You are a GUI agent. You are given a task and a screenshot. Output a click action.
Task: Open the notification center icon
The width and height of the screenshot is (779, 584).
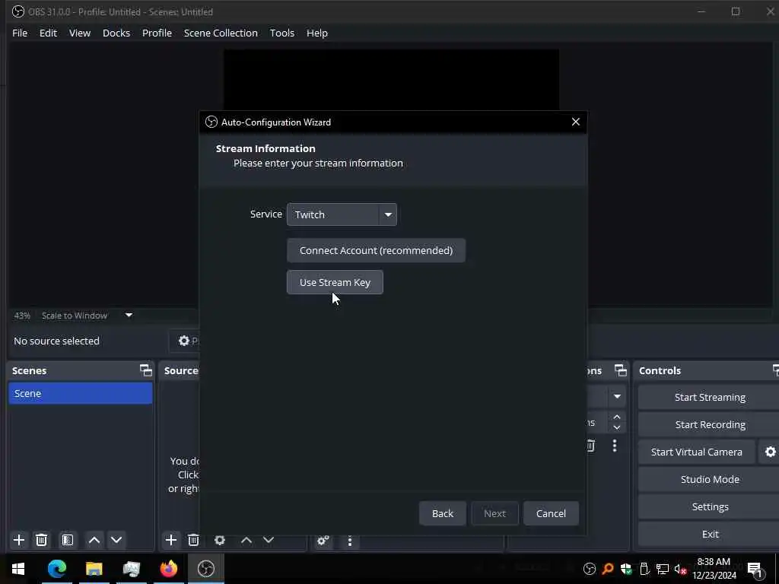coord(755,569)
